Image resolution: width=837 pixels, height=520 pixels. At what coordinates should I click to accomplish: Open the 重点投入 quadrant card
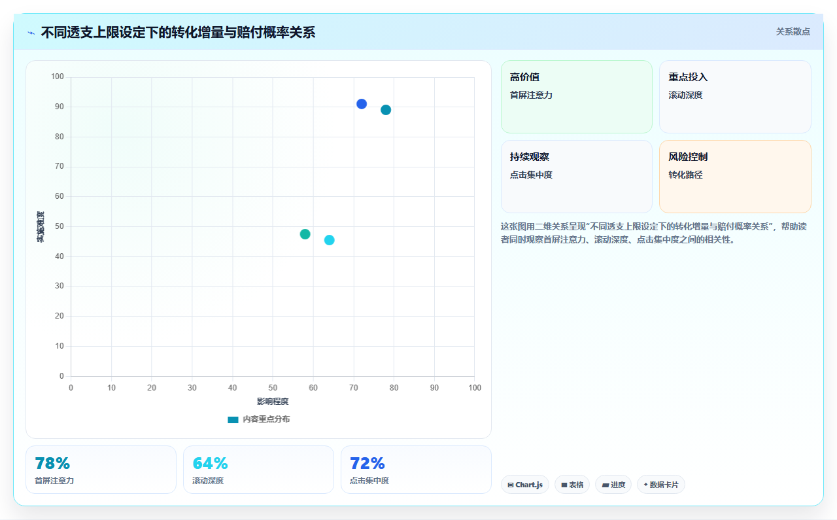[735, 97]
